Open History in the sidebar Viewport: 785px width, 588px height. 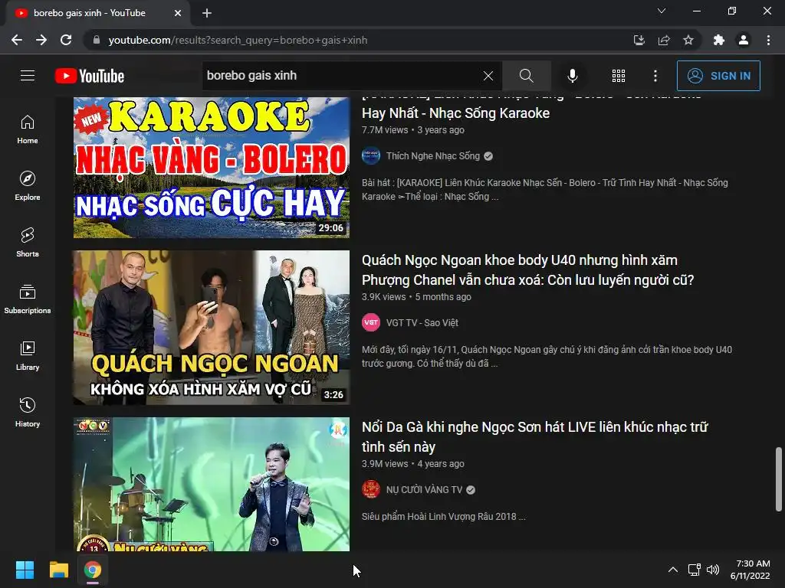tap(28, 412)
